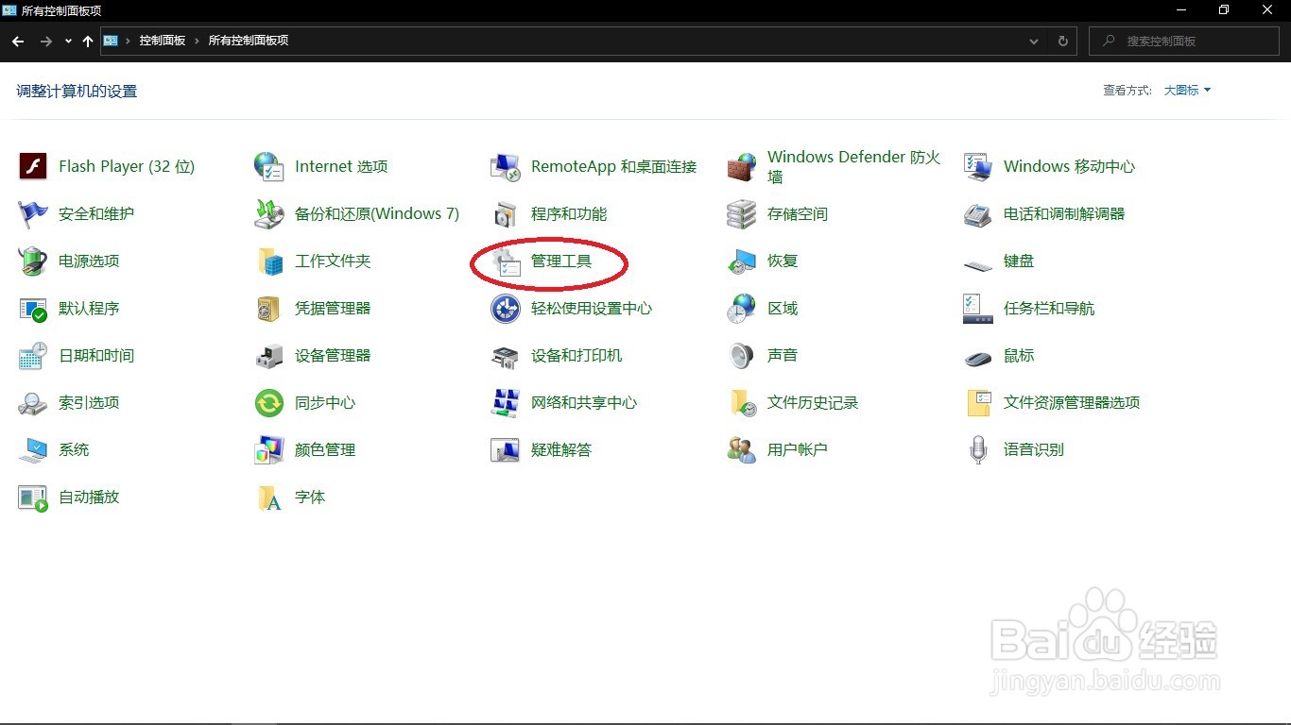The width and height of the screenshot is (1291, 725).
Task: Click the back navigation arrow
Action: tap(17, 41)
